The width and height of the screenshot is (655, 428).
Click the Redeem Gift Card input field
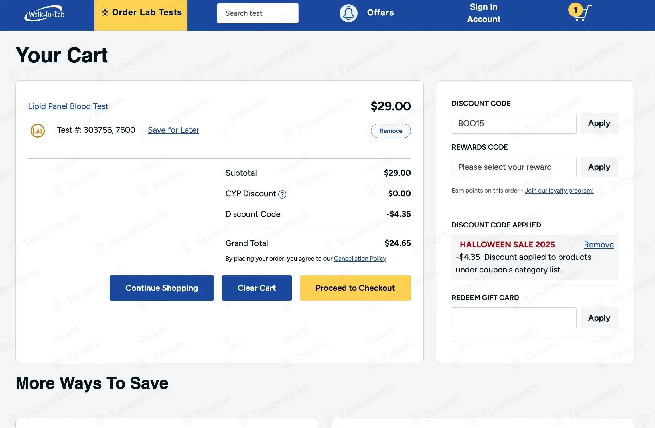click(x=514, y=318)
